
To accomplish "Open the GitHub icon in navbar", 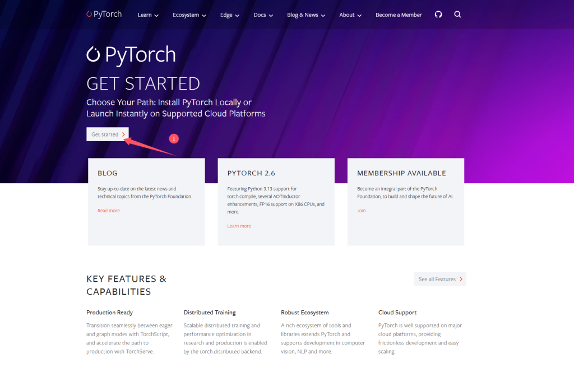I will [438, 15].
